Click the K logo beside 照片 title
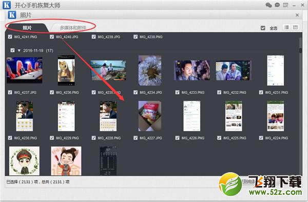Screen dimensions: 308x202 click(x=12, y=15)
